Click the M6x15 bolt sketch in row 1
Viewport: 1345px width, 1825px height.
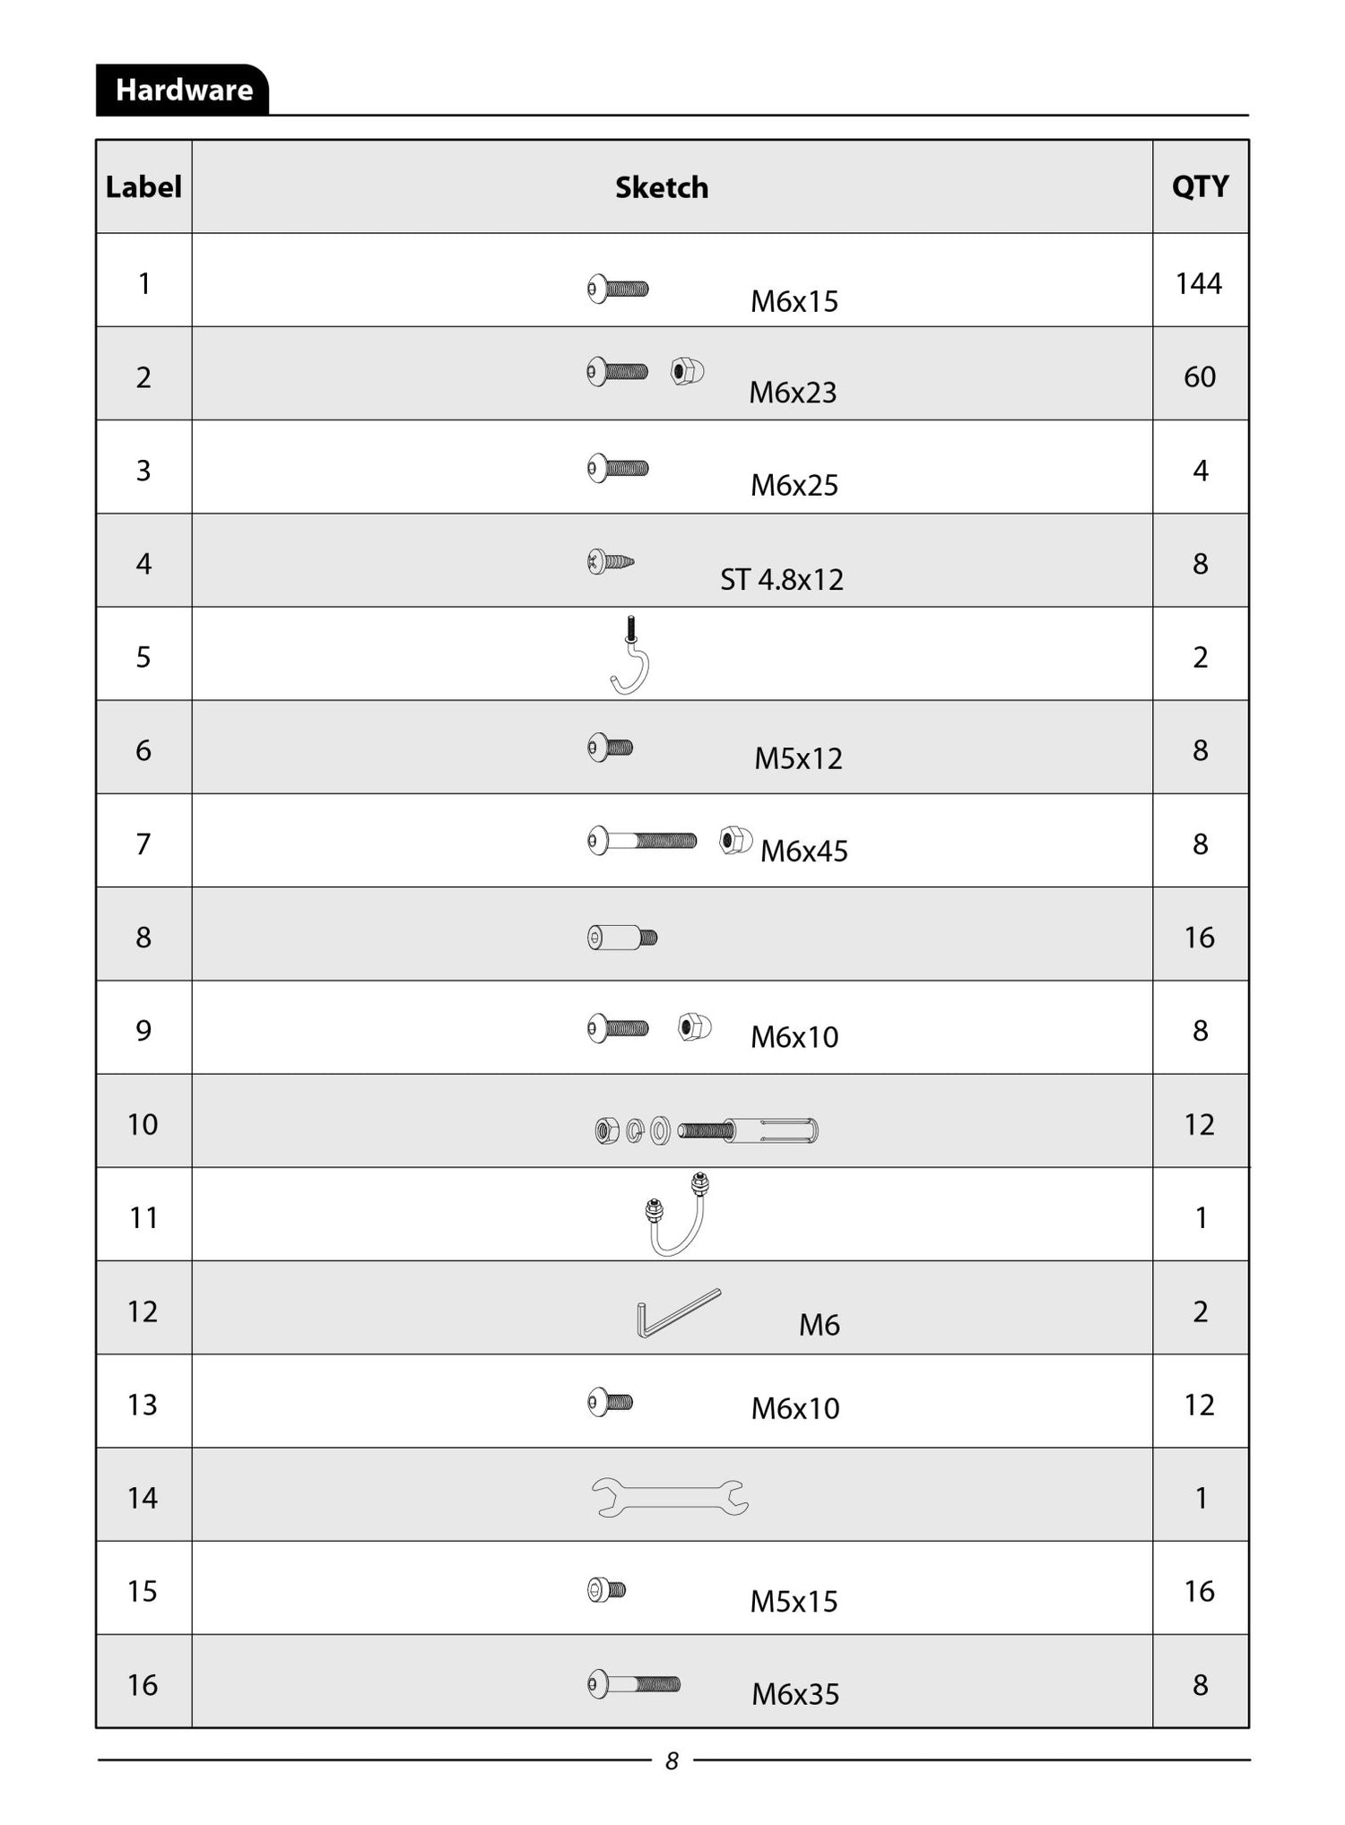[x=618, y=289]
